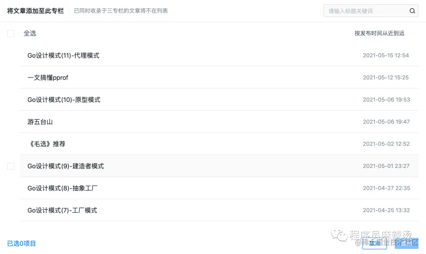Image resolution: width=426 pixels, height=254 pixels.
Task: Click the timestamp 2021-05-15 12:54
Action: click(386, 56)
